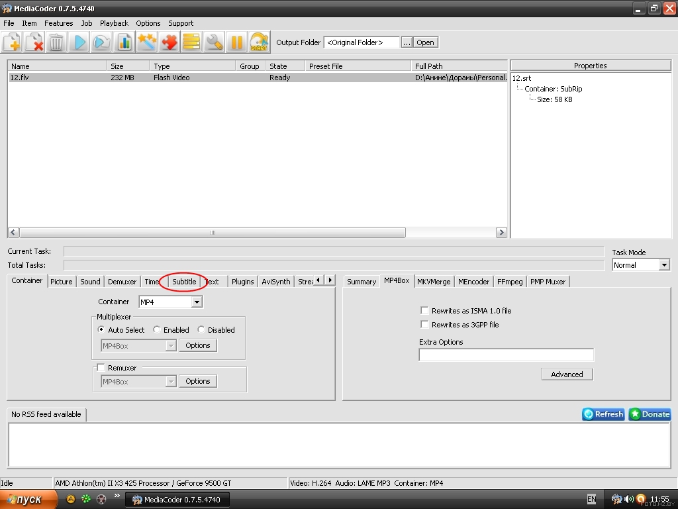The image size is (678, 509).
Task: Click the Output Folder text field
Action: tap(362, 42)
